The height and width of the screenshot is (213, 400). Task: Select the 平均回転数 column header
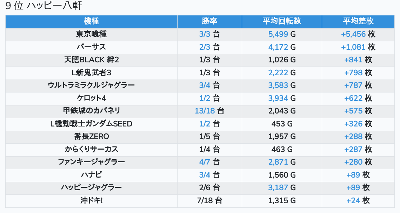click(282, 21)
